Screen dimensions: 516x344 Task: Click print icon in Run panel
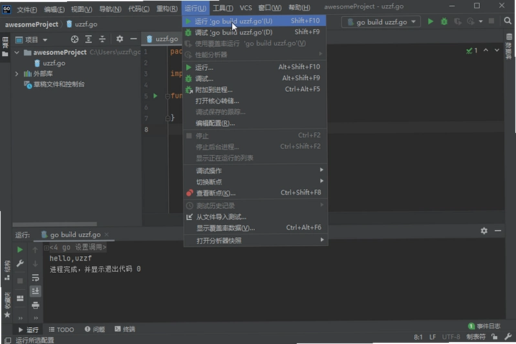[36, 305]
